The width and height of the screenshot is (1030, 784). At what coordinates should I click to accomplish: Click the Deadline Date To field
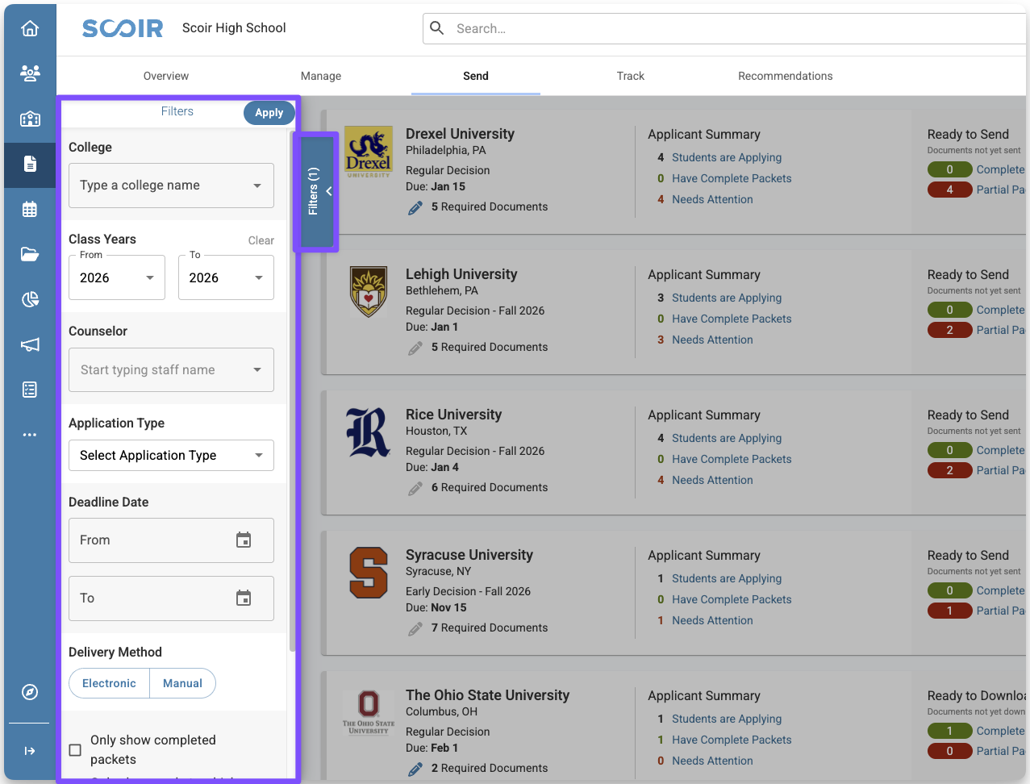click(x=171, y=598)
